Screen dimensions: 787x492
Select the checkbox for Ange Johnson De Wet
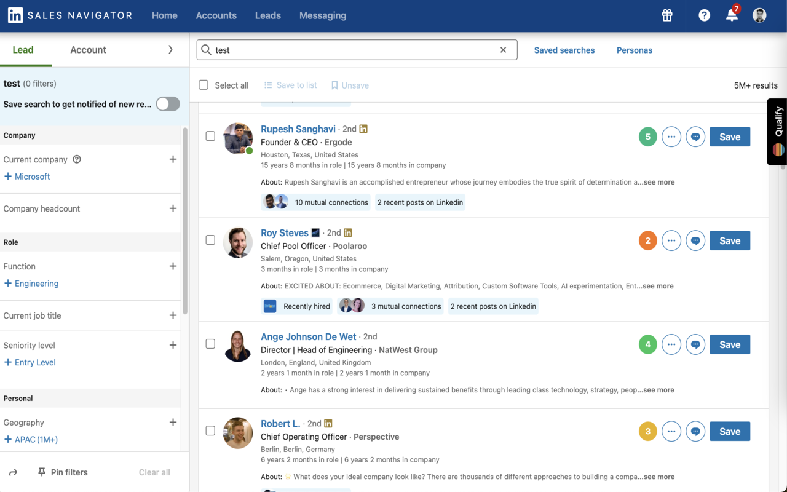point(210,344)
